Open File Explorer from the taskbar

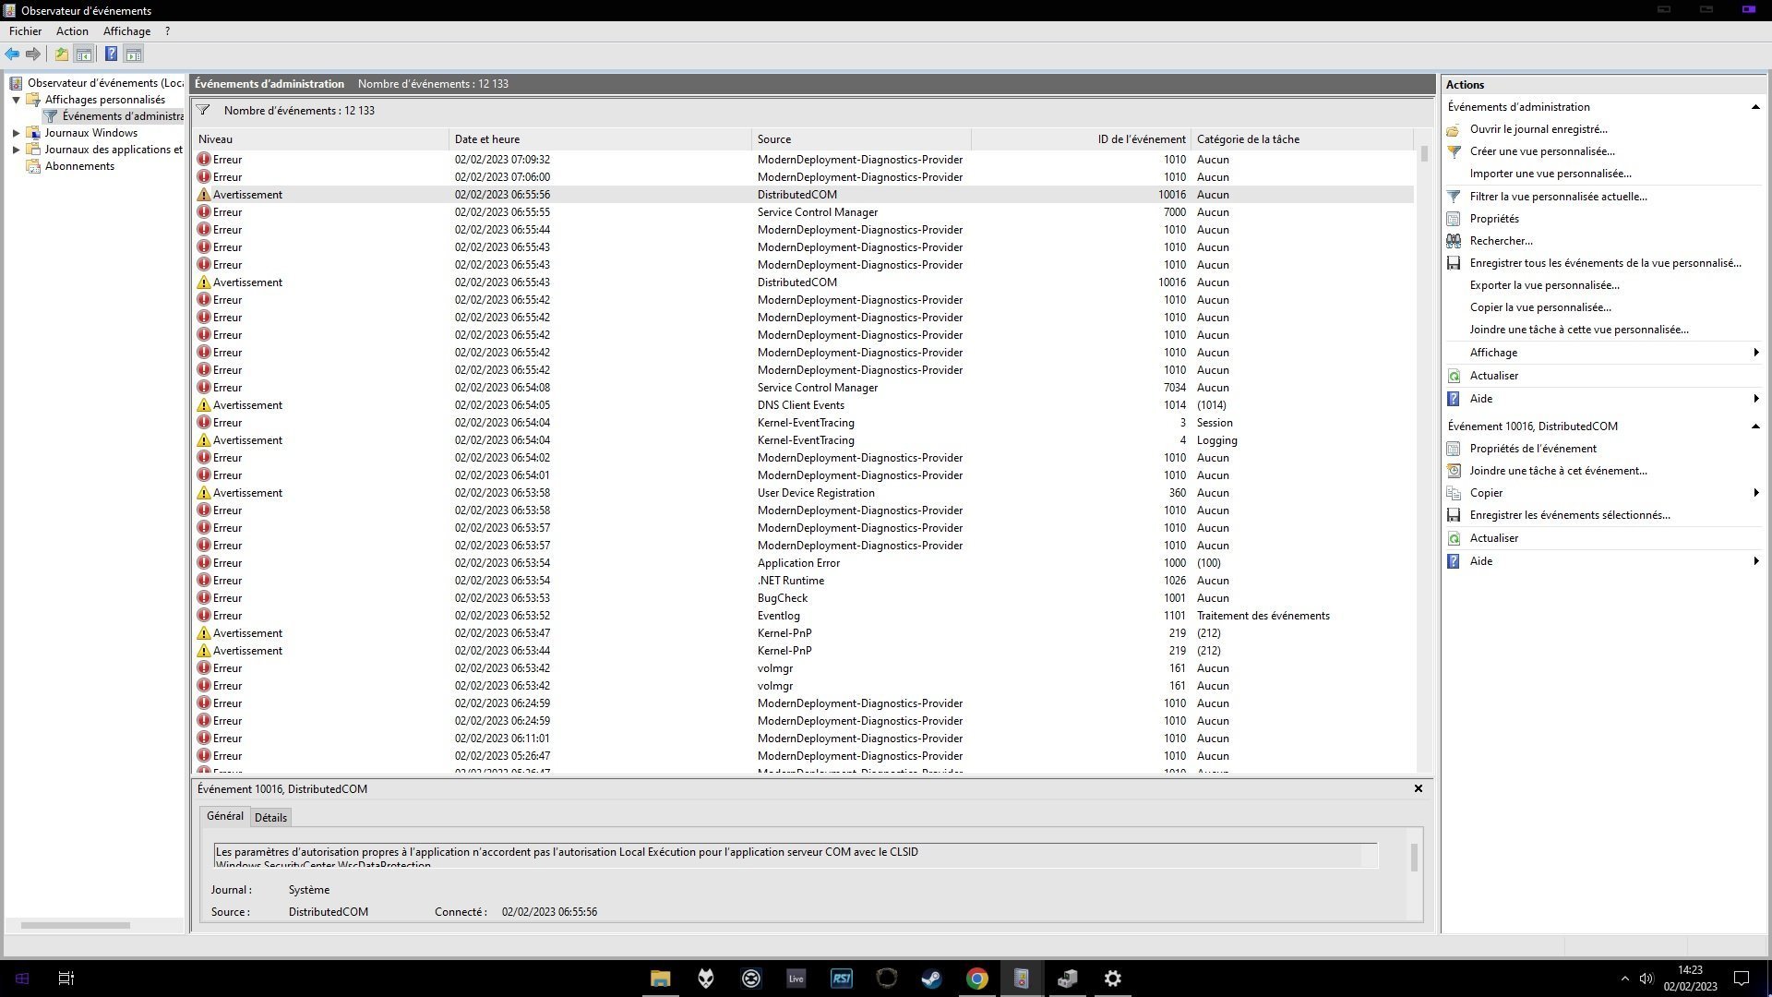(660, 979)
